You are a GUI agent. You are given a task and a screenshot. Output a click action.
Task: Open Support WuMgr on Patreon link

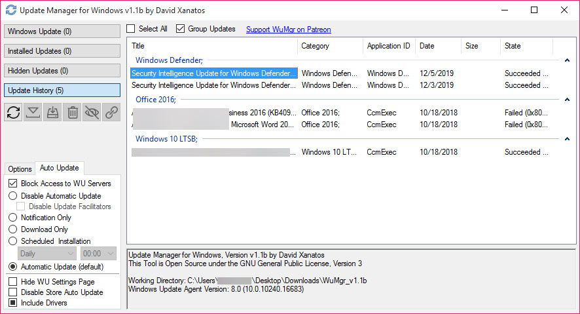coord(289,29)
